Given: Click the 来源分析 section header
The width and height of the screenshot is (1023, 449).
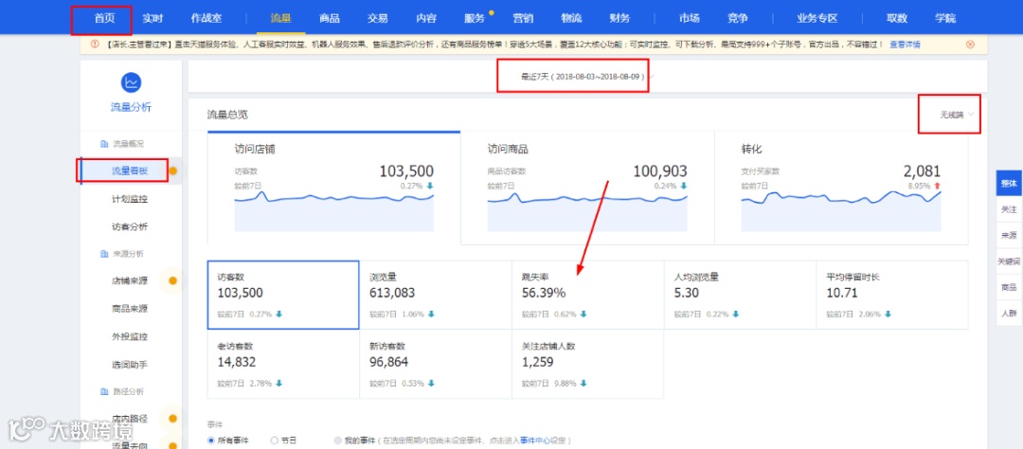Looking at the screenshot, I should 122,253.
